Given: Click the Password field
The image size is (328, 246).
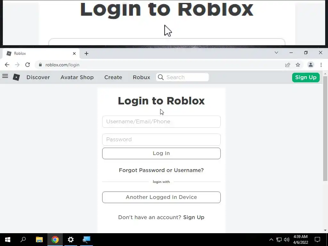Looking at the screenshot, I should pos(161,140).
